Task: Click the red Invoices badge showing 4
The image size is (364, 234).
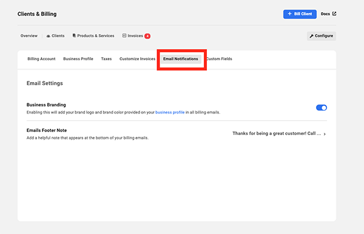Action: click(x=147, y=36)
